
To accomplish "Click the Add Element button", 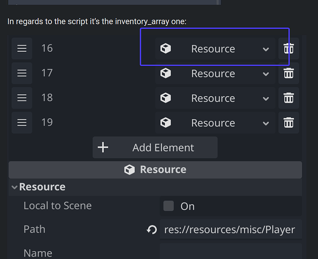I will (x=155, y=148).
